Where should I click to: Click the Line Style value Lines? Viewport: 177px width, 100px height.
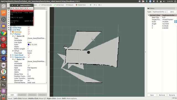(x=30, y=42)
